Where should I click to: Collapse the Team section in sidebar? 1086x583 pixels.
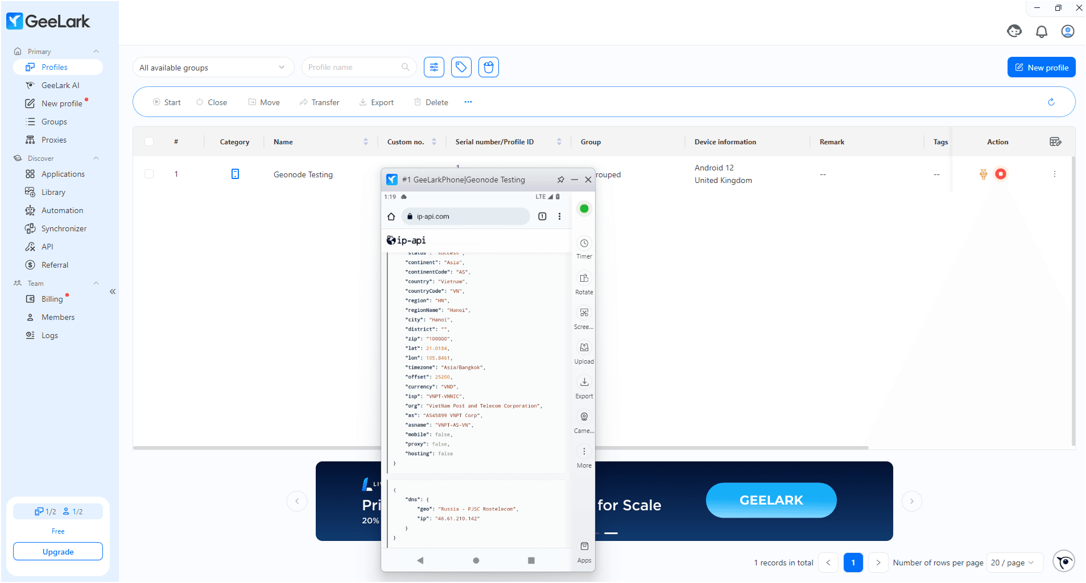(x=96, y=283)
